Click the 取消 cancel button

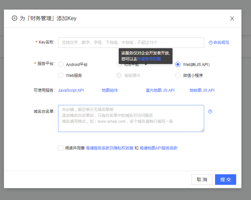202,180
